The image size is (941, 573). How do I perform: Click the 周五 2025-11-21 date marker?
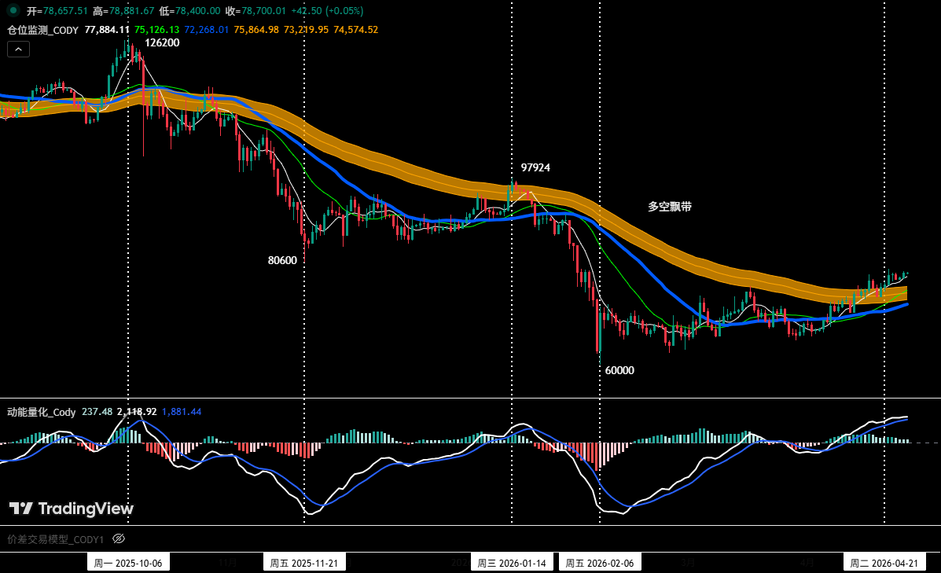[x=304, y=562]
